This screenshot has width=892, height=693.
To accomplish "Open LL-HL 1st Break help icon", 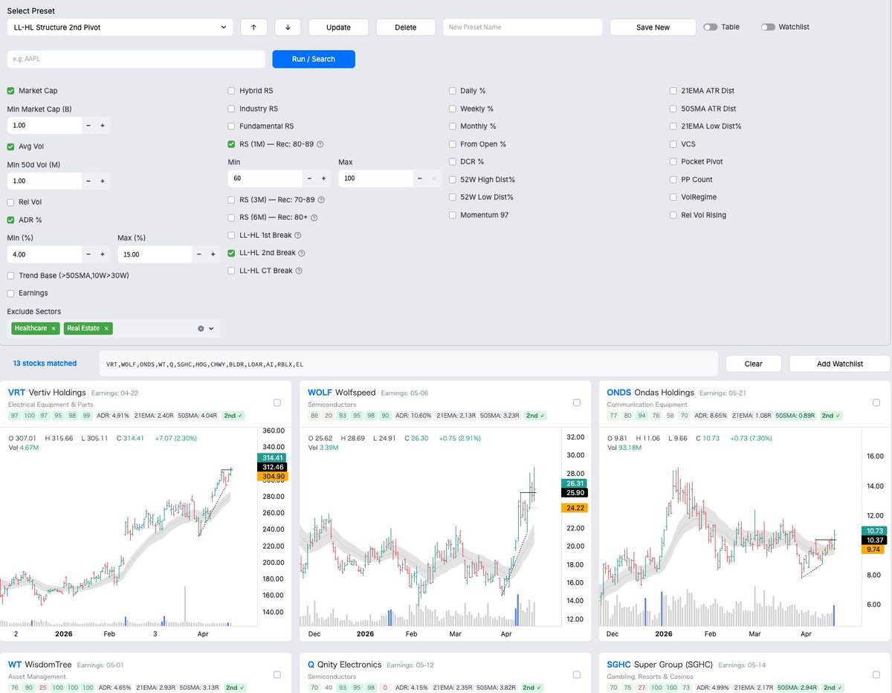I will click(298, 235).
